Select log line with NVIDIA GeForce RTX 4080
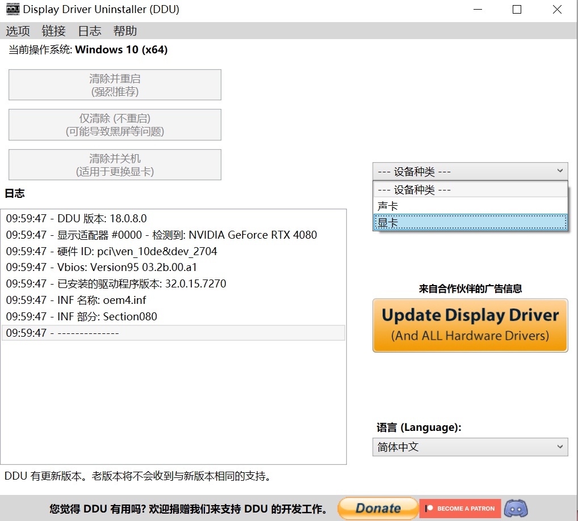Image resolution: width=578 pixels, height=521 pixels. pos(173,235)
